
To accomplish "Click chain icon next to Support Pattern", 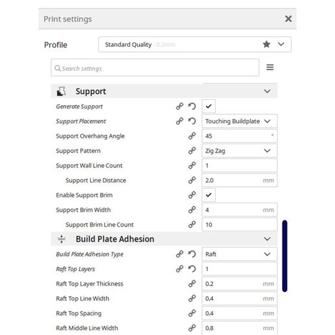I will [192, 151].
